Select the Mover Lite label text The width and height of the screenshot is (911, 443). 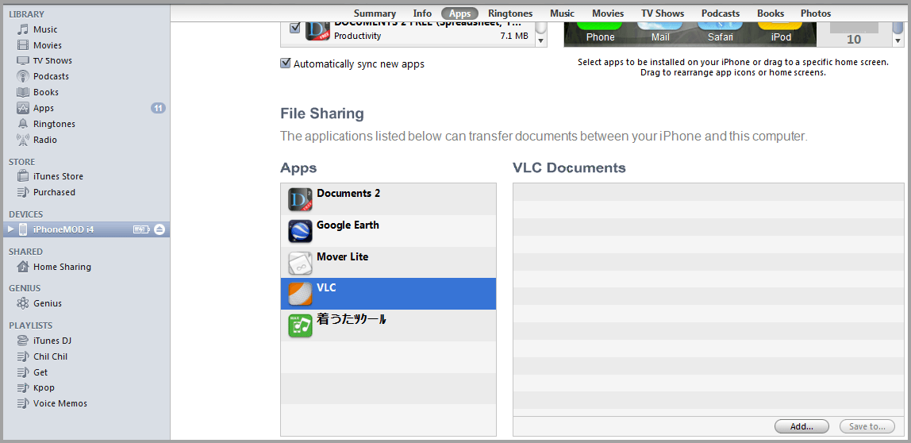click(342, 256)
